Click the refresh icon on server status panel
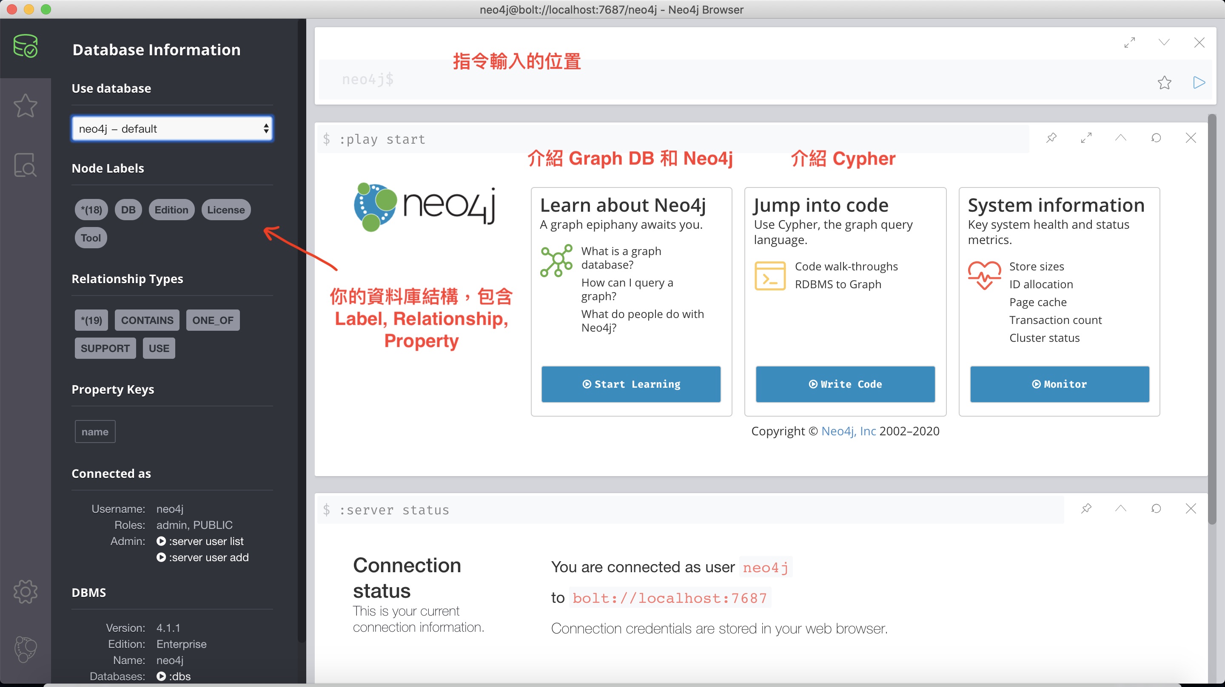The width and height of the screenshot is (1225, 687). pyautogui.click(x=1156, y=509)
